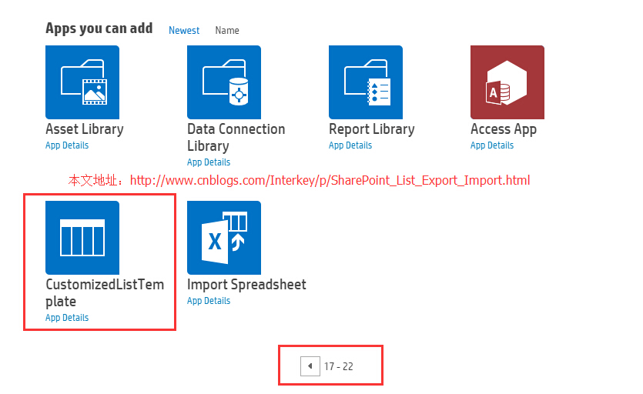Screen dimensions: 643x394
Task: View App Details for Data Connection Library
Action: click(209, 162)
